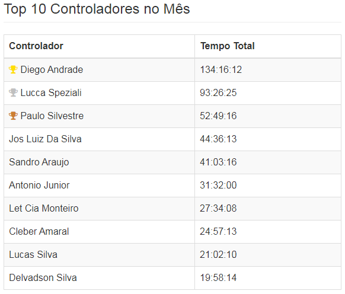
Task: Select the Jos Luiz Da Silva row
Action: pyautogui.click(x=172, y=139)
